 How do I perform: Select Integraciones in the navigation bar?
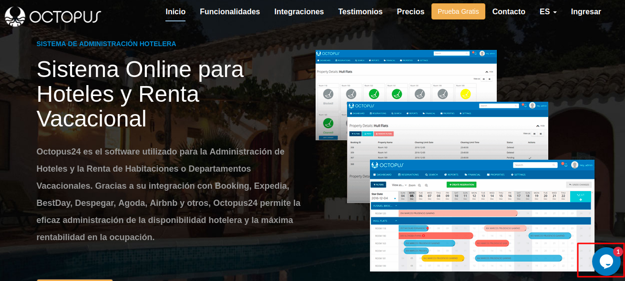(299, 12)
